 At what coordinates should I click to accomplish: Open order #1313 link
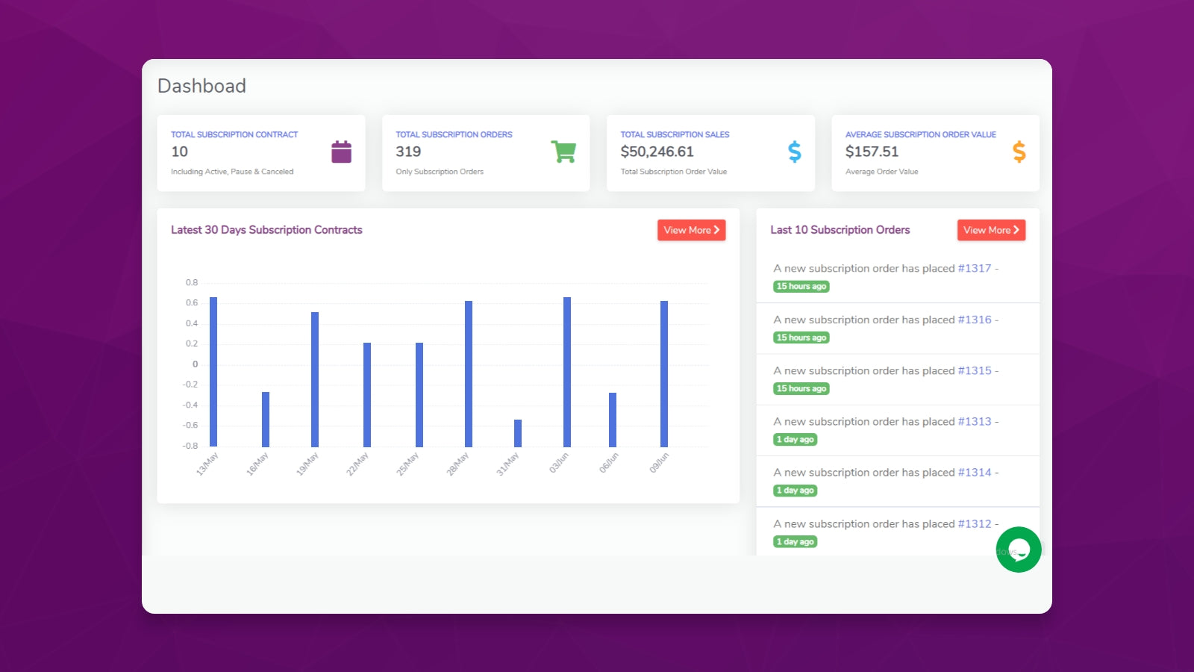point(975,421)
